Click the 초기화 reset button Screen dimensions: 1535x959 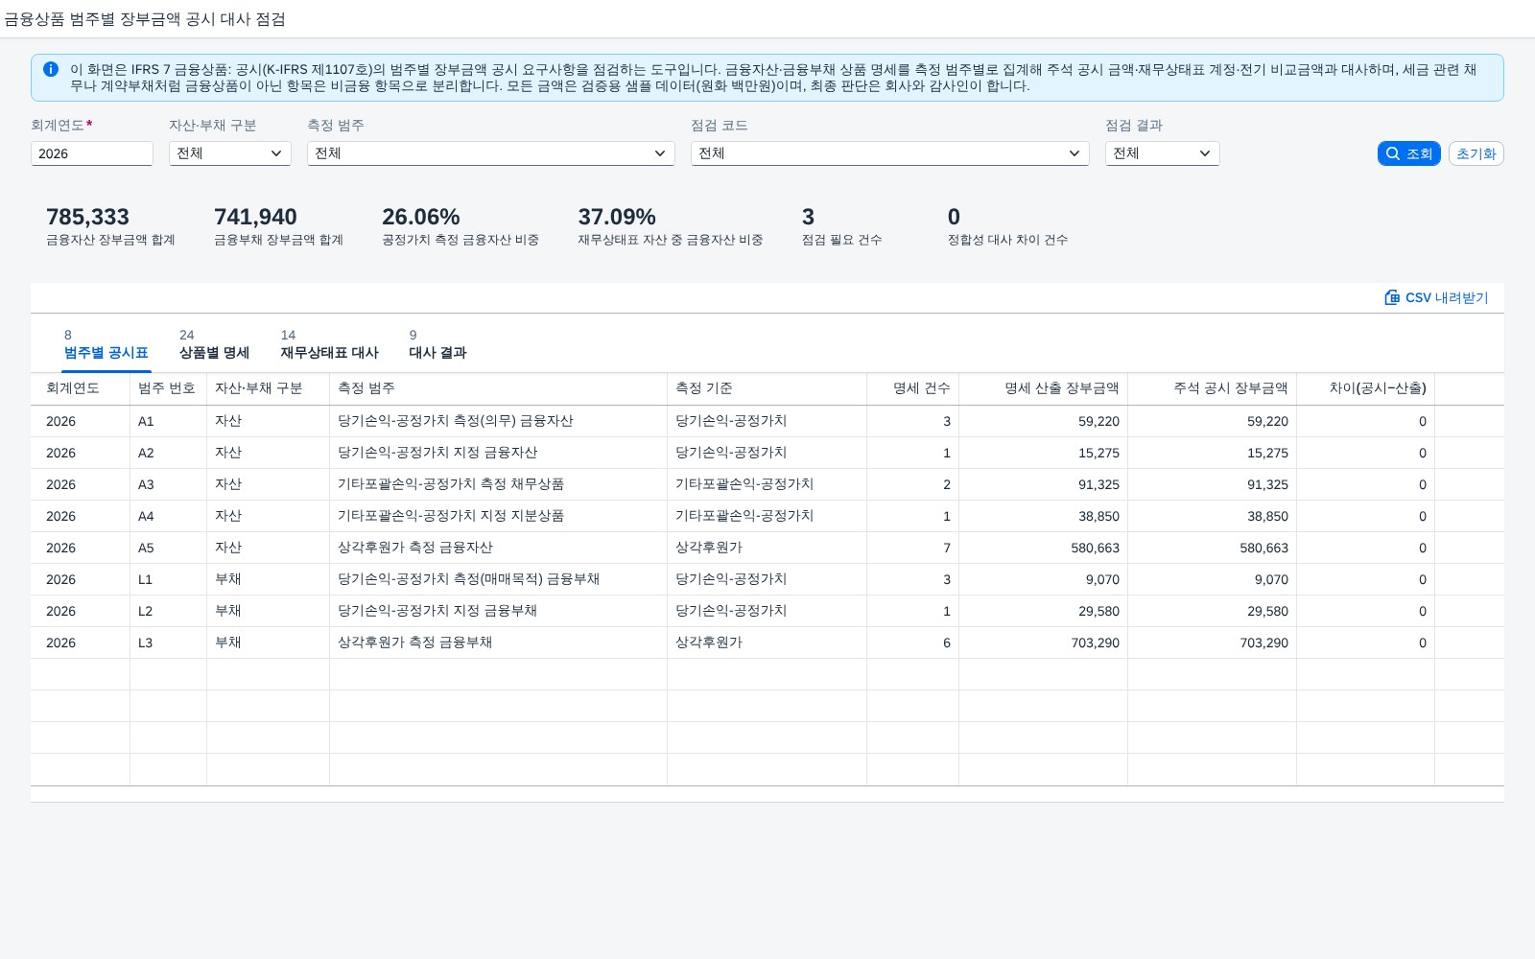coord(1476,153)
